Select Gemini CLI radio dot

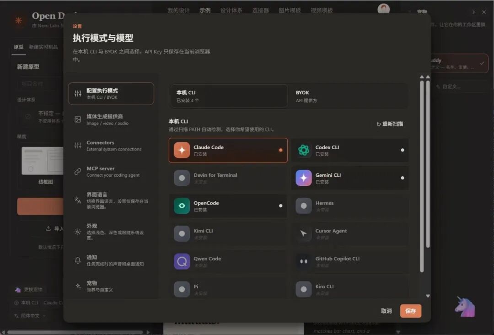click(403, 178)
